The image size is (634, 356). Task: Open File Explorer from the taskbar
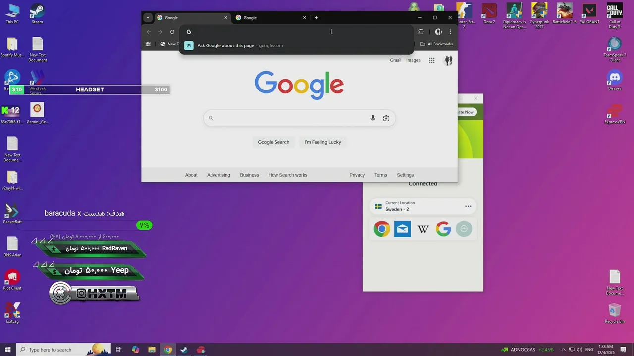152,350
